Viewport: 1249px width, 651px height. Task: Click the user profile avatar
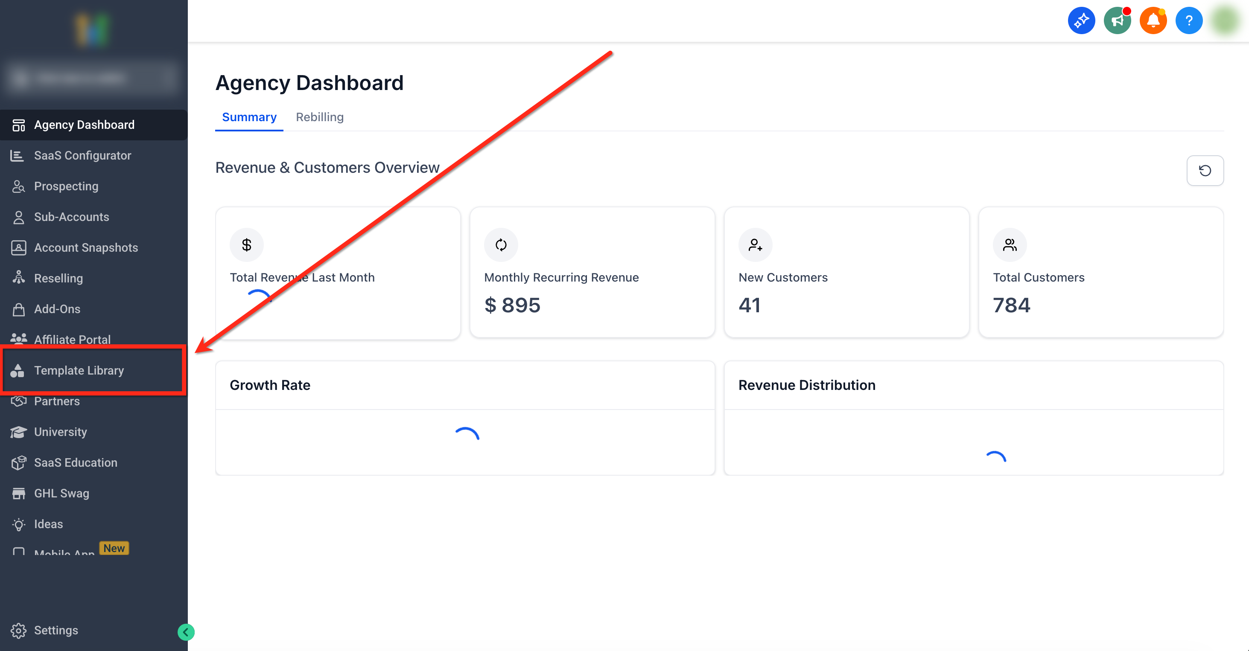click(1225, 21)
